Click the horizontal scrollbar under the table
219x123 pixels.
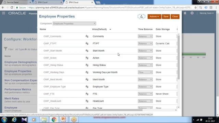pyautogui.click(x=92, y=110)
